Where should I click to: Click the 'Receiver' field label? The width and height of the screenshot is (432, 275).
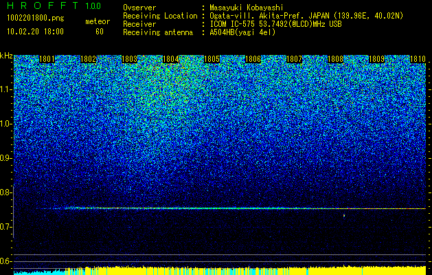[x=139, y=24]
